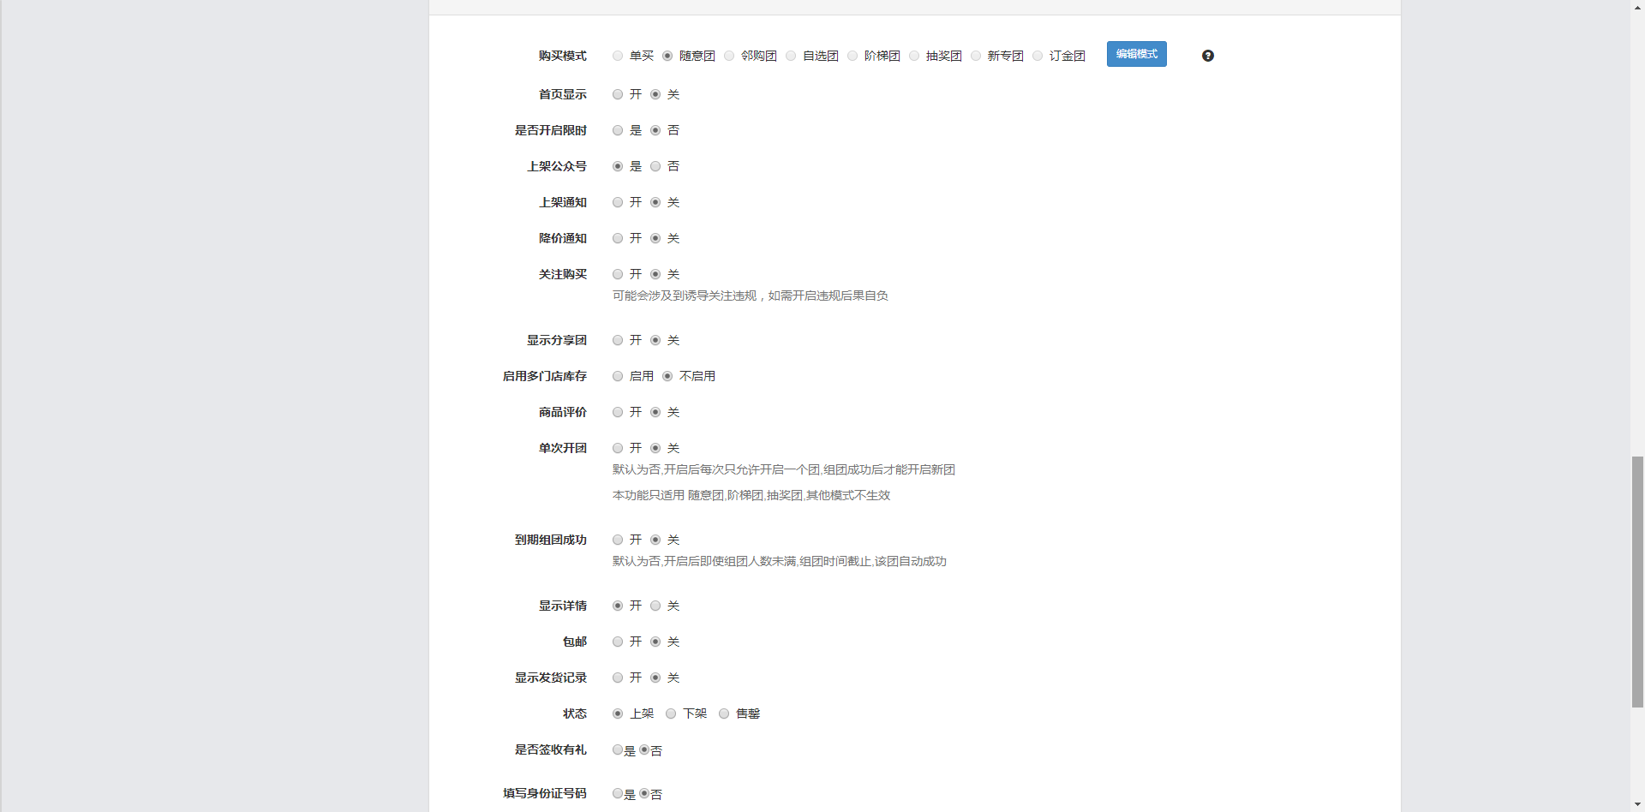Select 抽奖团 purchase mode

[x=914, y=56]
